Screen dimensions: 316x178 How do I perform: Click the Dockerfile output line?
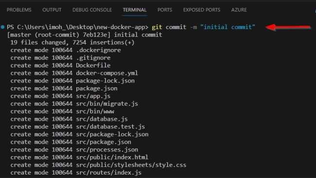pyautogui.click(x=60, y=65)
